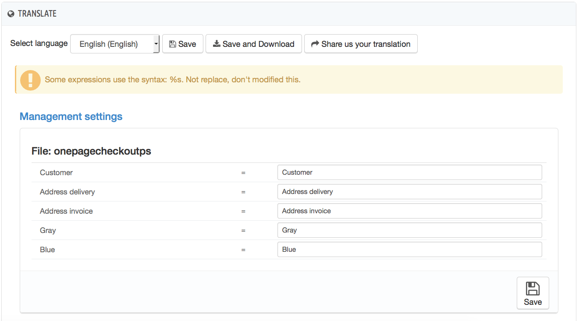
Task: Collapse the Management settings section heading
Action: click(71, 116)
